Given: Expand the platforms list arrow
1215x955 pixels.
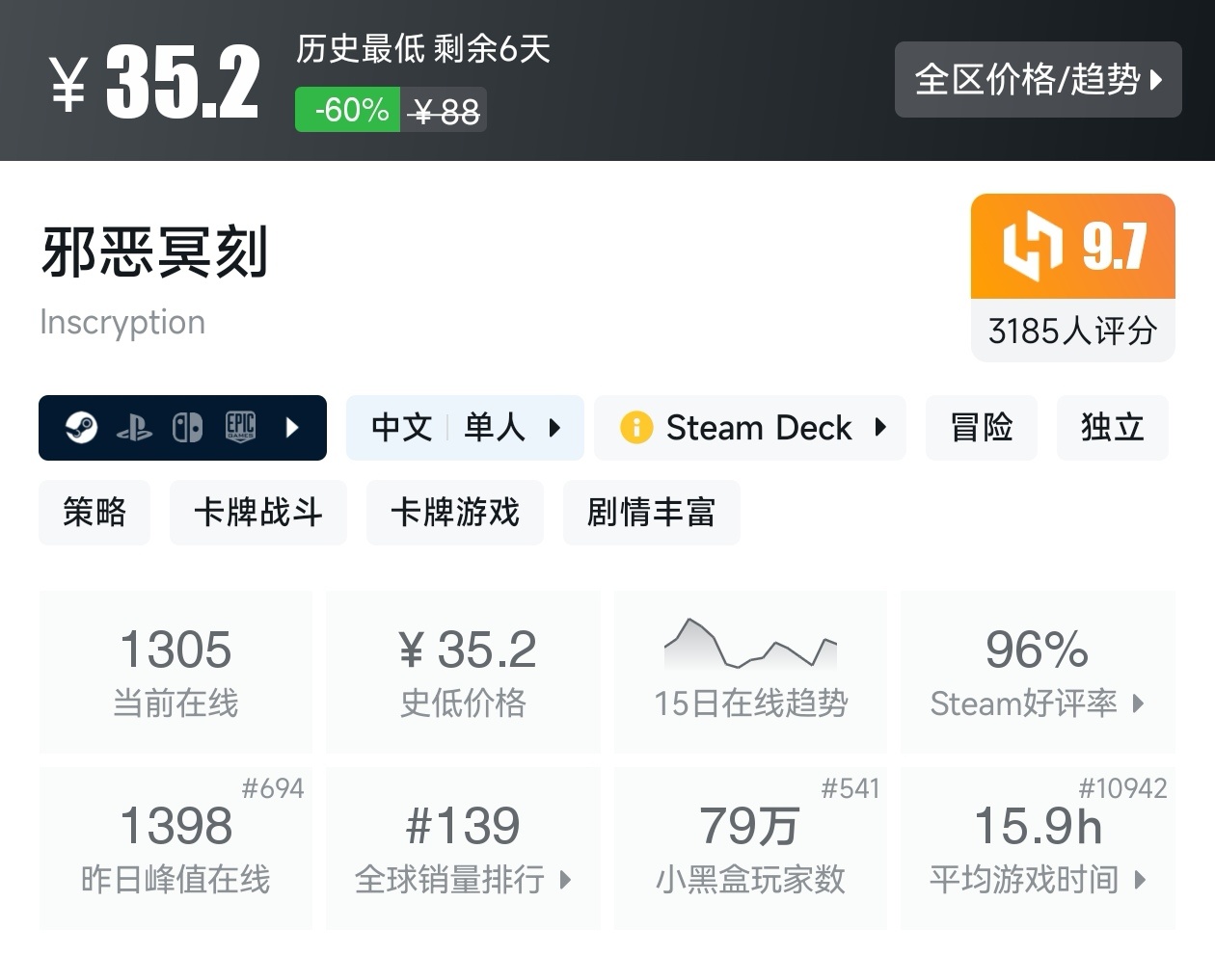Looking at the screenshot, I should [x=293, y=427].
